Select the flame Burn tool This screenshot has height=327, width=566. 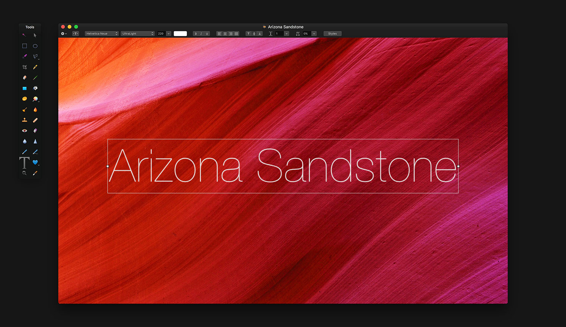click(x=35, y=110)
